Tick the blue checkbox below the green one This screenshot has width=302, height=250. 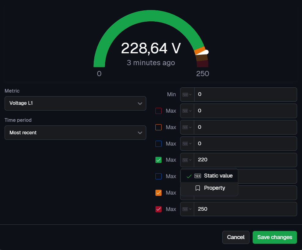(158, 176)
